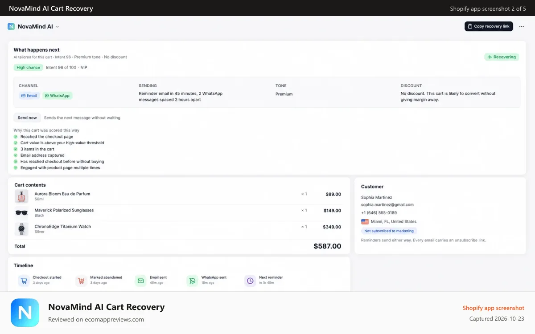
Task: Click the Send now button
Action: [27, 118]
